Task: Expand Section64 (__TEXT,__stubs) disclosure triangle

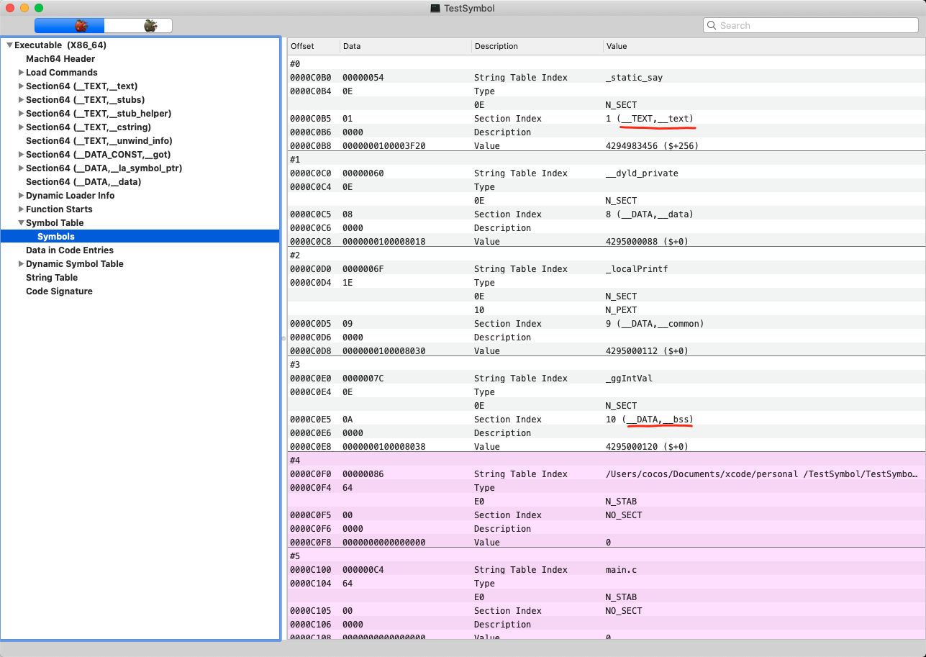Action: (x=21, y=100)
